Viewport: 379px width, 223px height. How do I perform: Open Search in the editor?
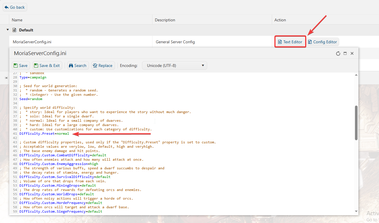78,65
